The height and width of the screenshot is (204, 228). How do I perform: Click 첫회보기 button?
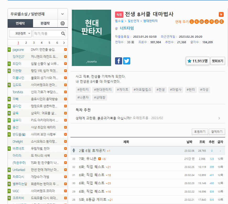(218, 61)
